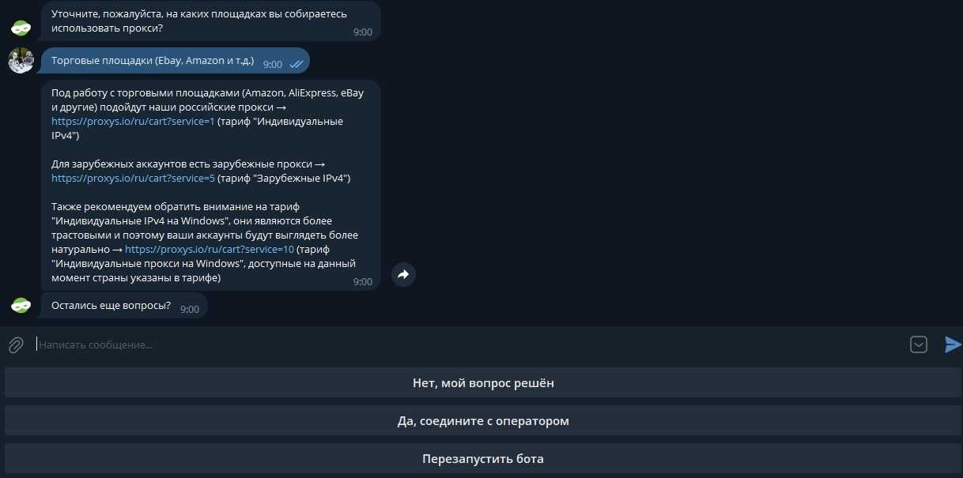Open the proxys.io cart?service=5 link

tap(133, 179)
